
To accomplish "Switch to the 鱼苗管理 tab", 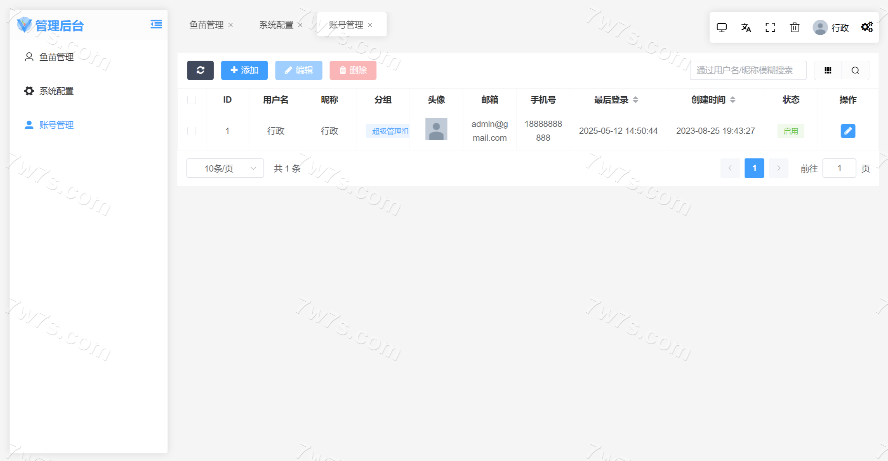I will click(x=206, y=25).
